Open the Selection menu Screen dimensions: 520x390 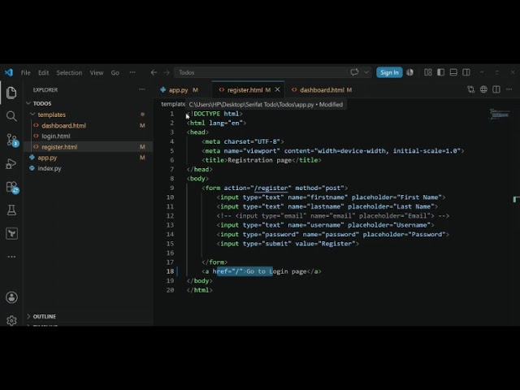coord(69,72)
